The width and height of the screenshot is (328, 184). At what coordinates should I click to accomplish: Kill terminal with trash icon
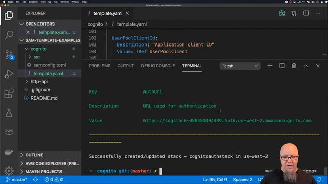point(294,66)
